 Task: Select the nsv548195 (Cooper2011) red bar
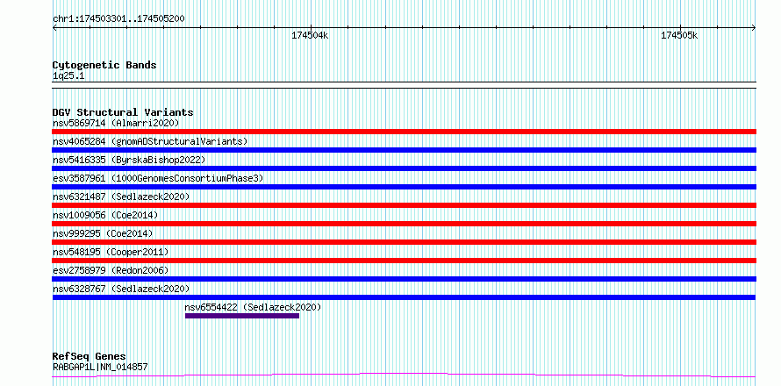tap(404, 261)
